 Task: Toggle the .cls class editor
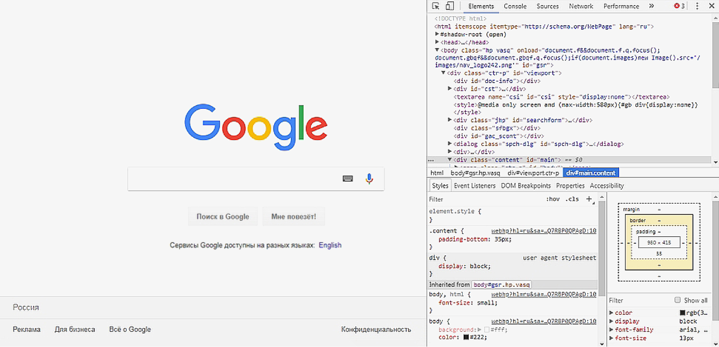[572, 199]
